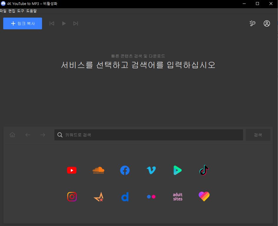Viewport: 278px width, 226px height.
Task: Select the orange star service icon
Action: pyautogui.click(x=98, y=197)
